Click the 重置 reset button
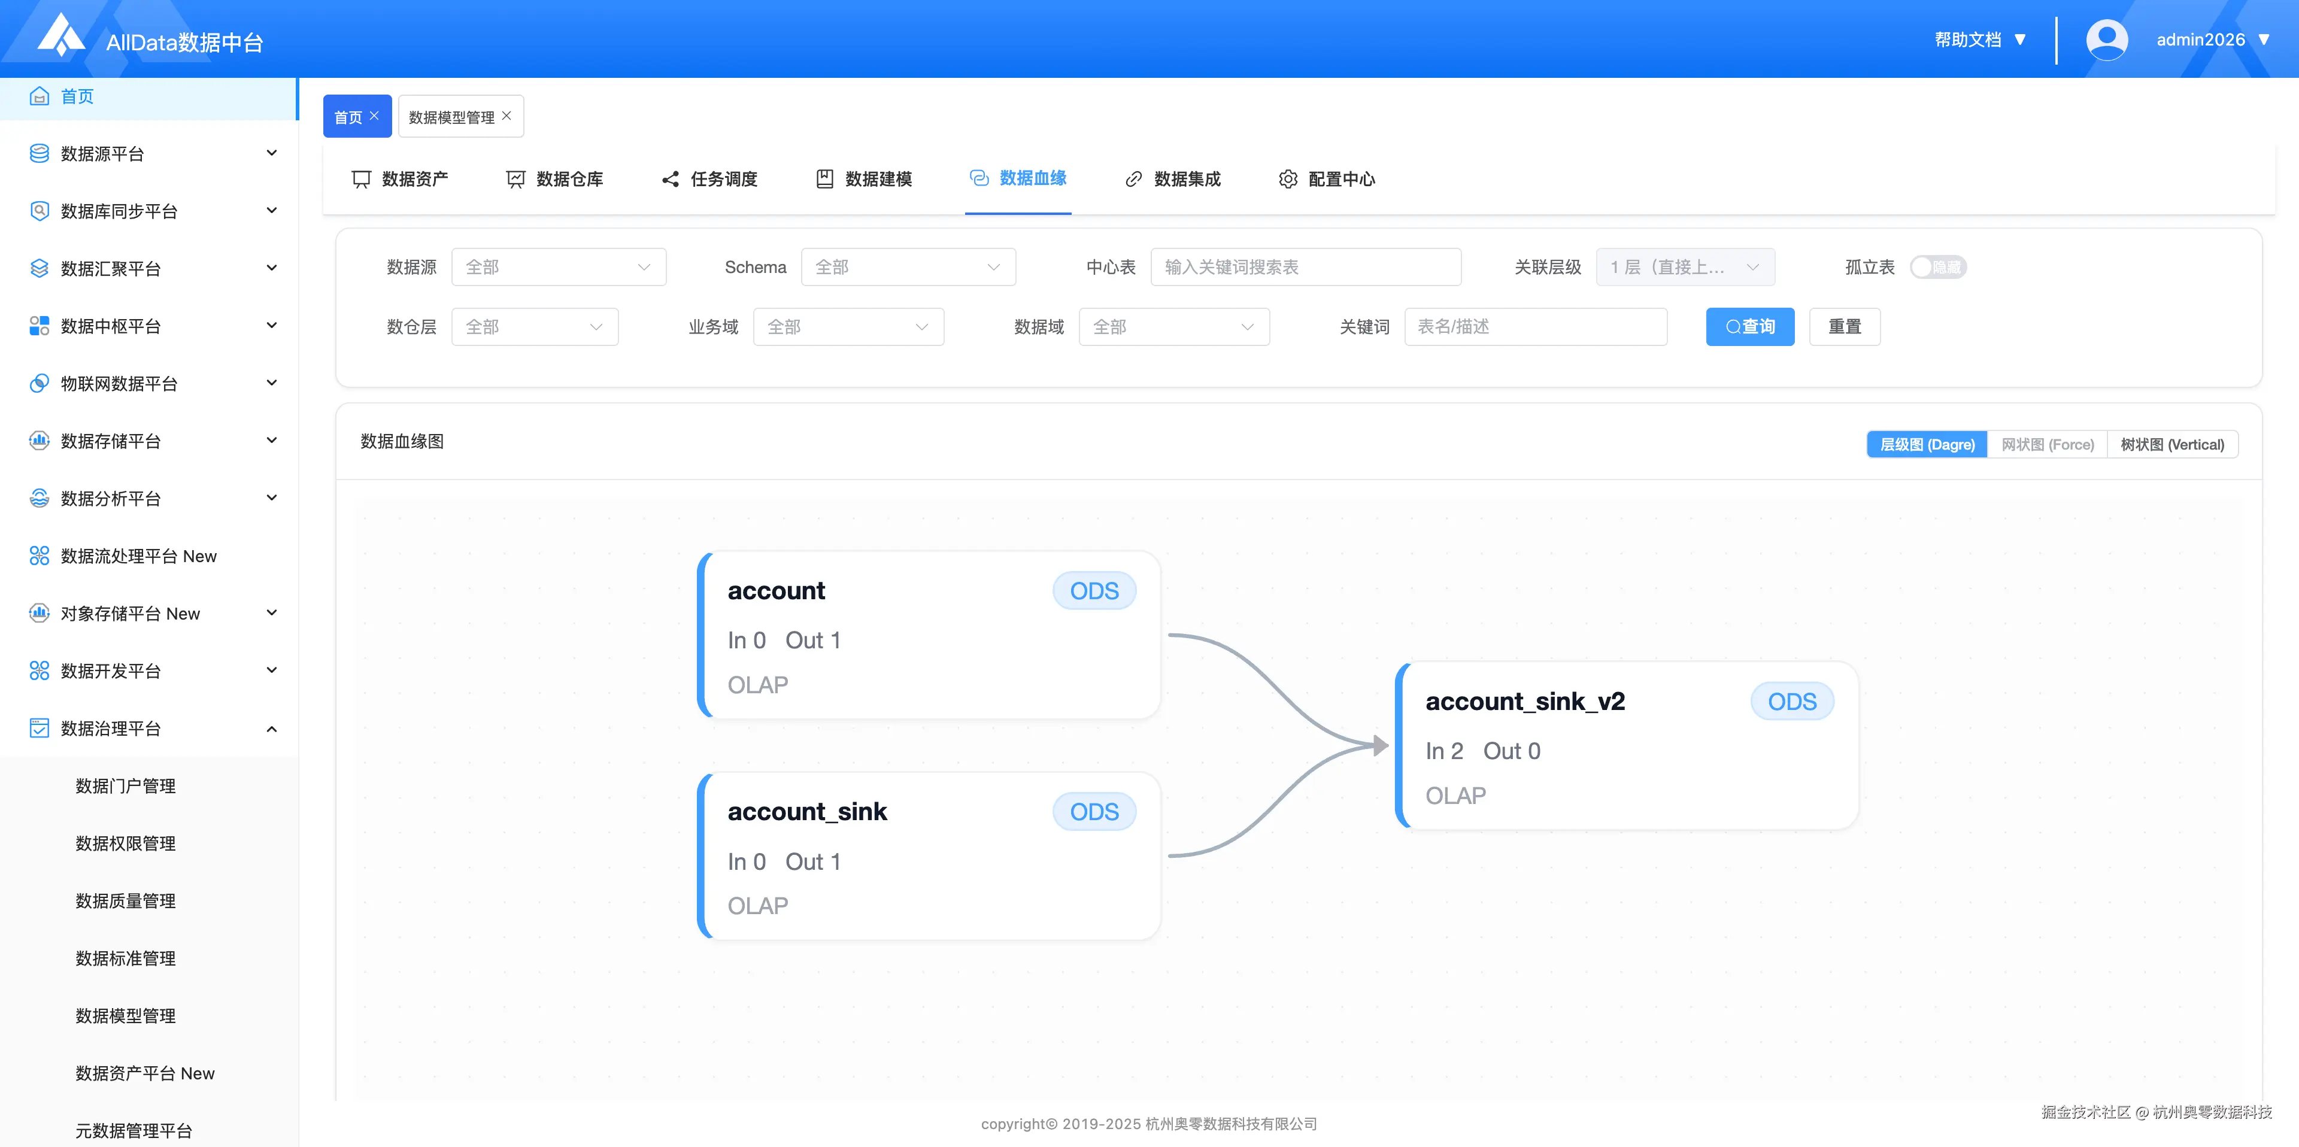Image resolution: width=2299 pixels, height=1147 pixels. (1844, 327)
